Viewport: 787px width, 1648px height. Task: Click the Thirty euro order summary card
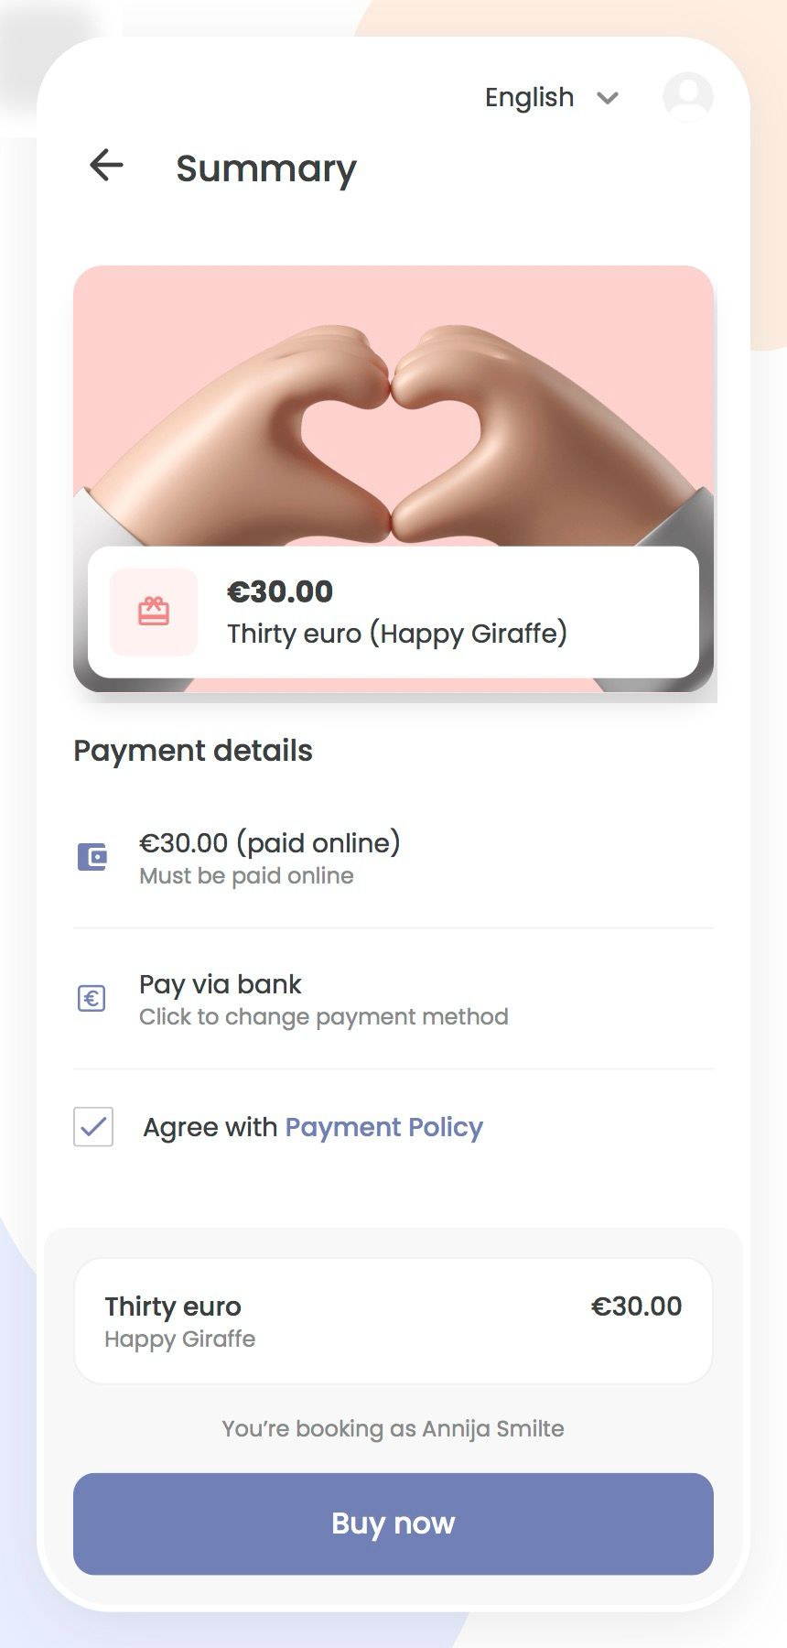tap(393, 1320)
